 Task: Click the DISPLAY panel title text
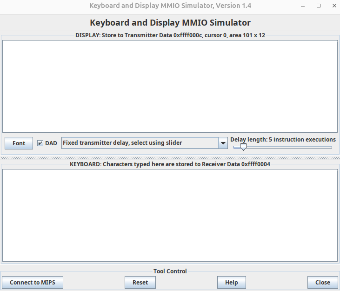pos(170,35)
